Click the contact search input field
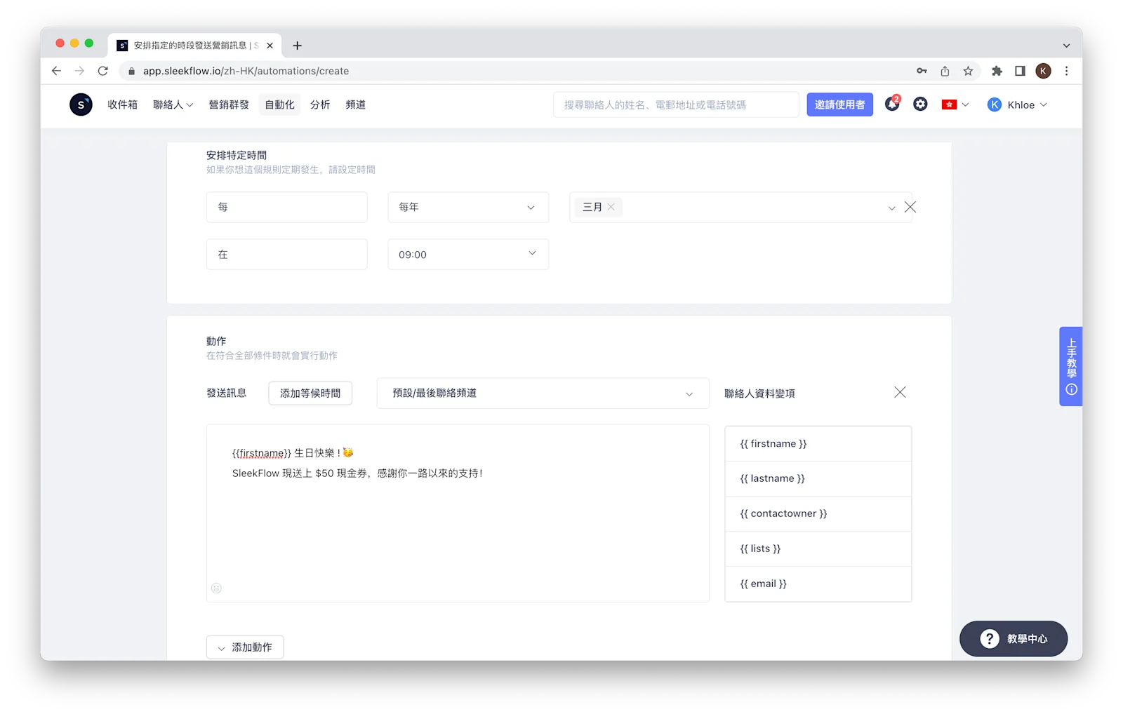This screenshot has height=714, width=1123. (676, 105)
